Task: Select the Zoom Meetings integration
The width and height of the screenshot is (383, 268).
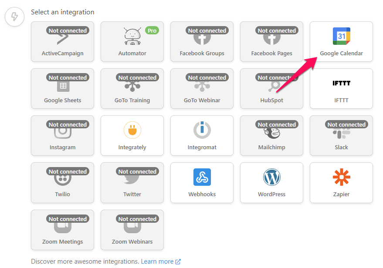Action: pyautogui.click(x=63, y=230)
